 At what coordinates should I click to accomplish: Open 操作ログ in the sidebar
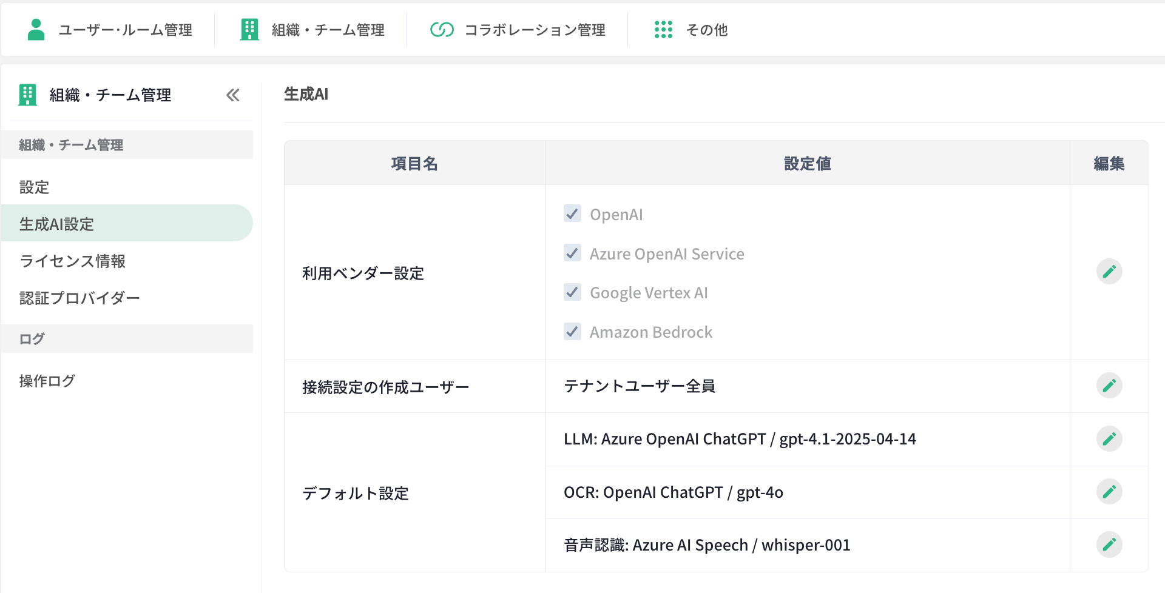pos(47,381)
